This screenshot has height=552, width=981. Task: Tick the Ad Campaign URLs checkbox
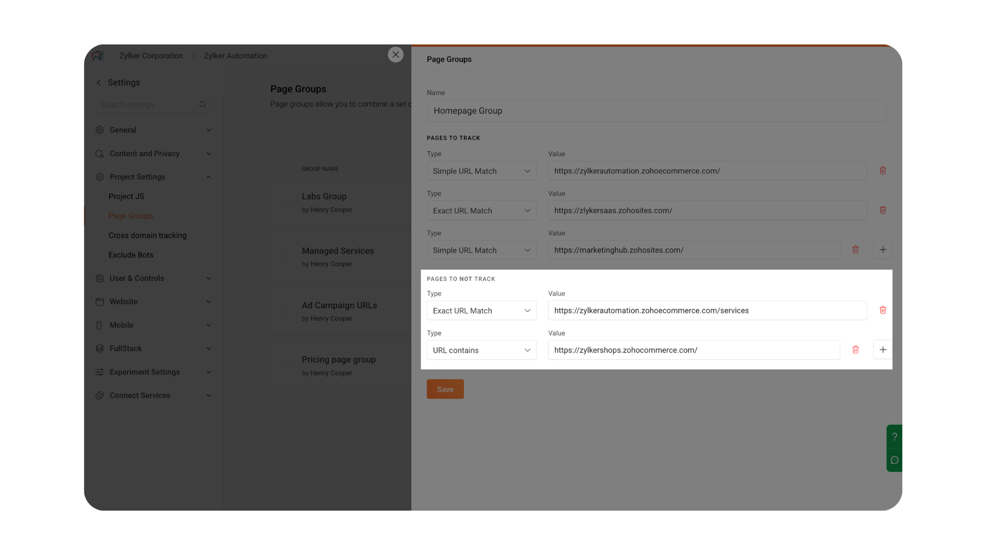coord(286,311)
